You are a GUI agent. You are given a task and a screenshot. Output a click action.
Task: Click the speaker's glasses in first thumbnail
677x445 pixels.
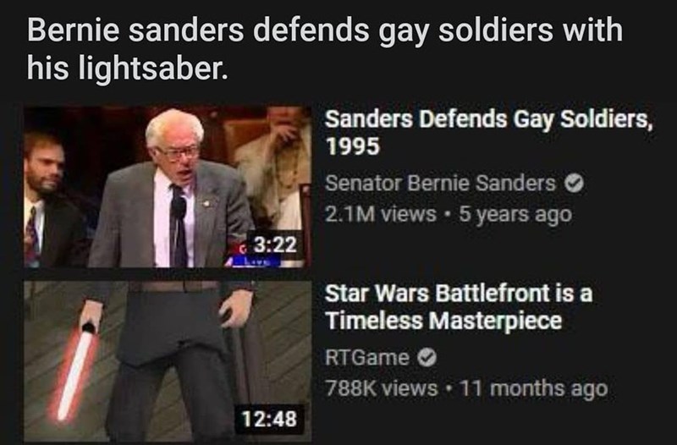tap(178, 153)
